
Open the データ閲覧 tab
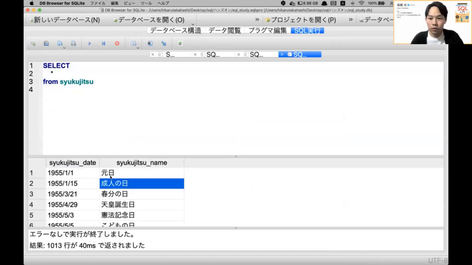[x=224, y=30]
